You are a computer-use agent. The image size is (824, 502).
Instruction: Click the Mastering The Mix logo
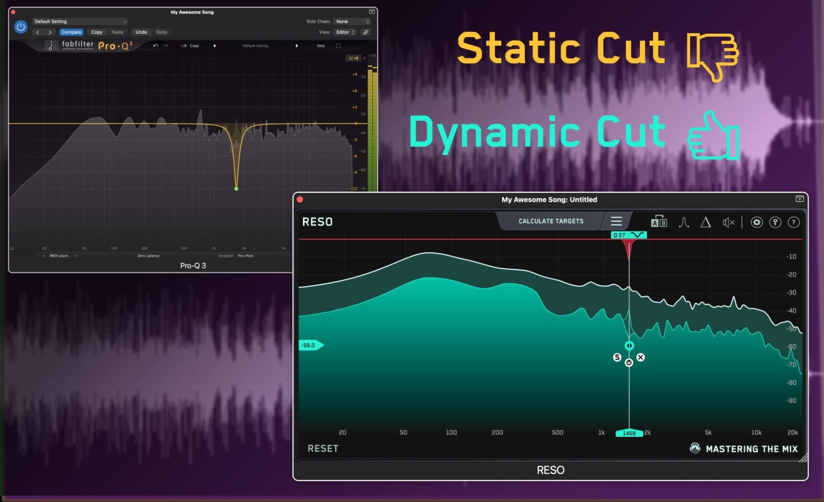(744, 449)
